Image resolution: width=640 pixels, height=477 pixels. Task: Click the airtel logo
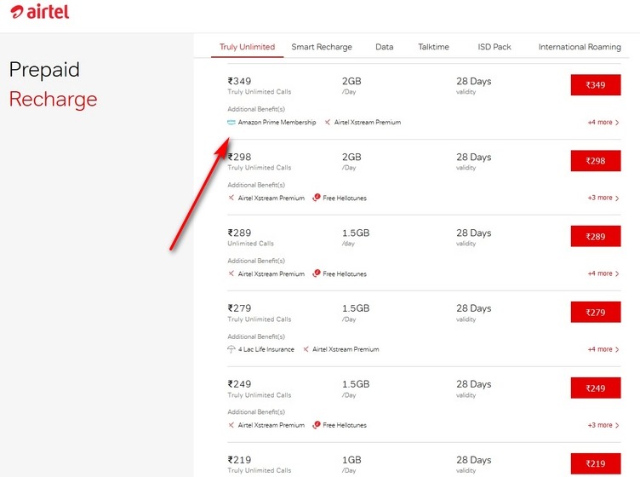[40, 12]
